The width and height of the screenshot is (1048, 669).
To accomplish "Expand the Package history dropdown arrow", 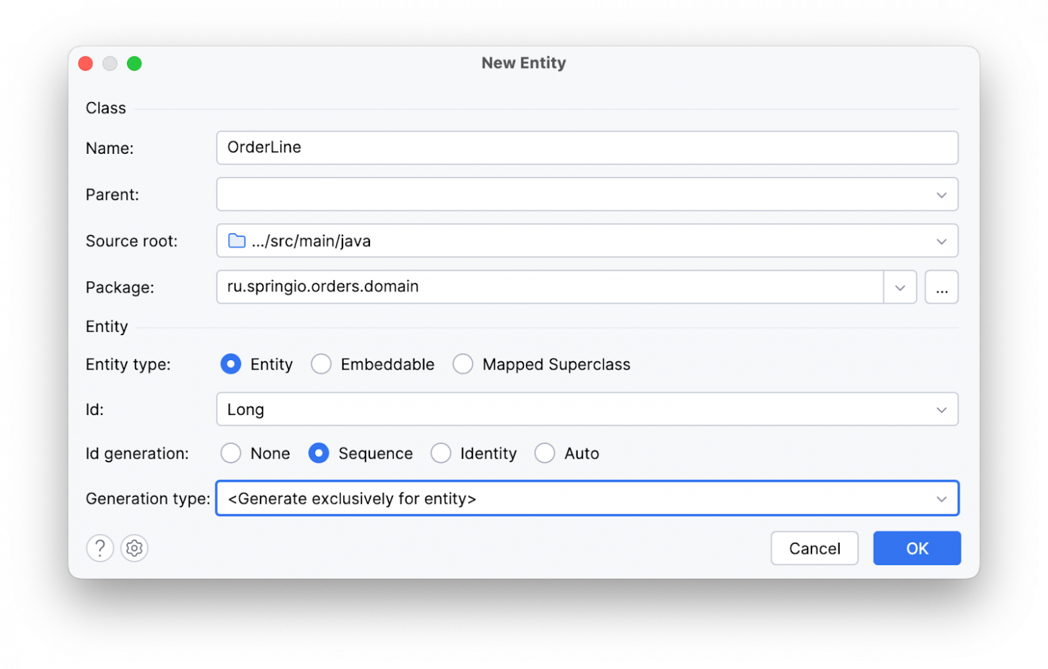I will click(900, 287).
